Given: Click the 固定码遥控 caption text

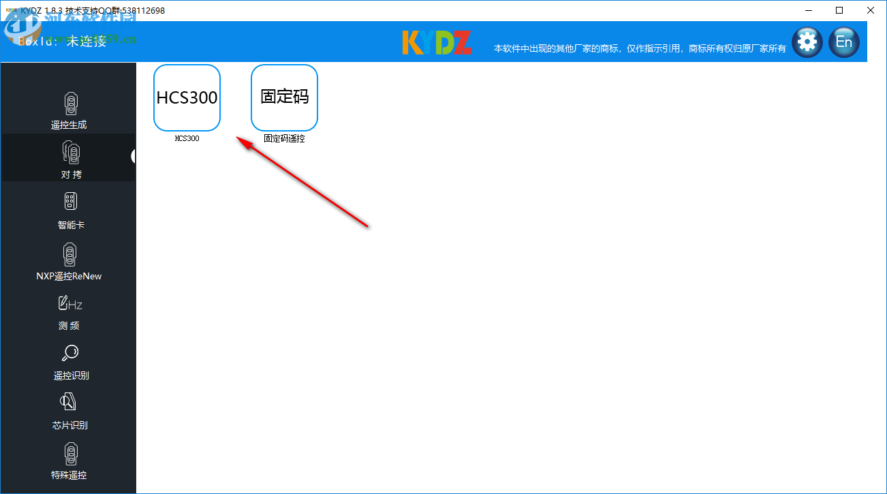Looking at the screenshot, I should tap(284, 138).
